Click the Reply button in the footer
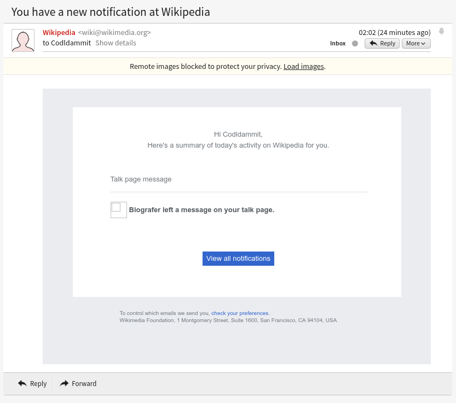This screenshot has height=403, width=456. coord(32,383)
